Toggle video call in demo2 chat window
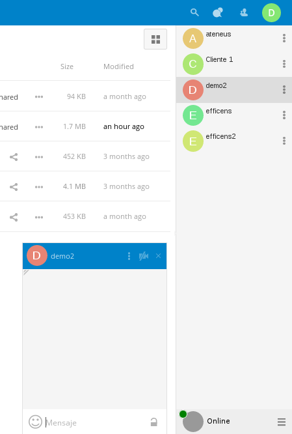The height and width of the screenshot is (434, 292). (x=144, y=256)
